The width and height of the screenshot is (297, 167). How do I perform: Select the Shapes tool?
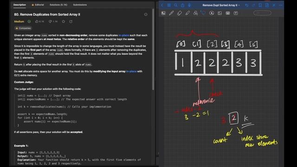click(195, 13)
